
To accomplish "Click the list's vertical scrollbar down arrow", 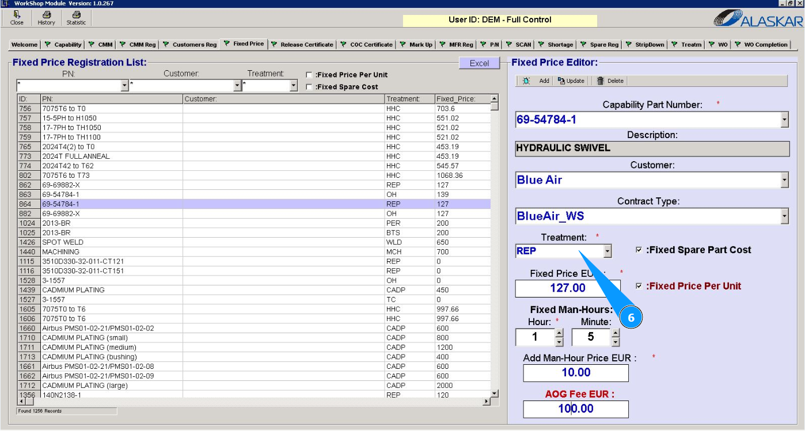I will coord(494,393).
